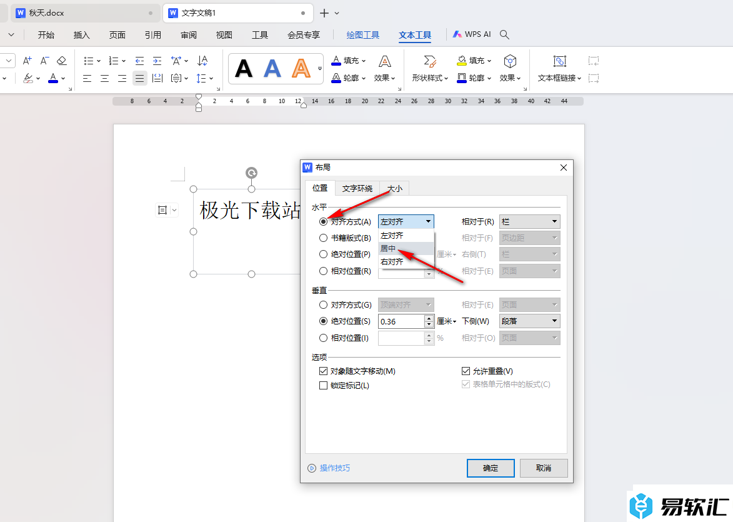Toggle 锁定标记(L) checkbox
Image resolution: width=733 pixels, height=522 pixels.
point(323,386)
